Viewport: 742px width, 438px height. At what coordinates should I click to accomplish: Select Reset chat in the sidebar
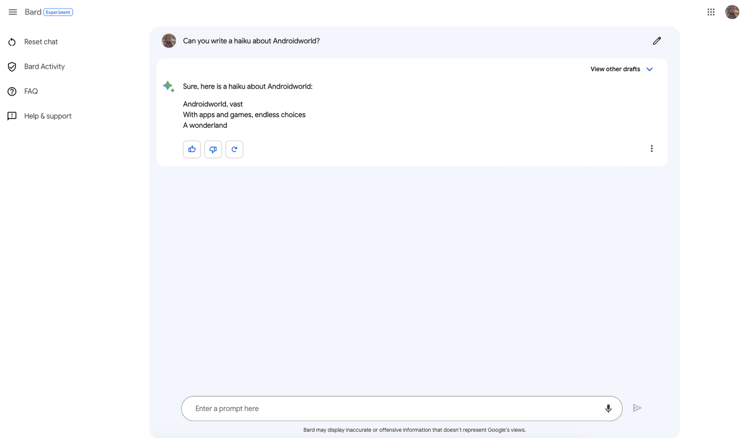coord(41,42)
